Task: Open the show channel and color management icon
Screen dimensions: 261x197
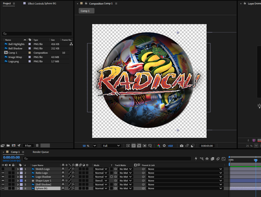Action: (159, 146)
